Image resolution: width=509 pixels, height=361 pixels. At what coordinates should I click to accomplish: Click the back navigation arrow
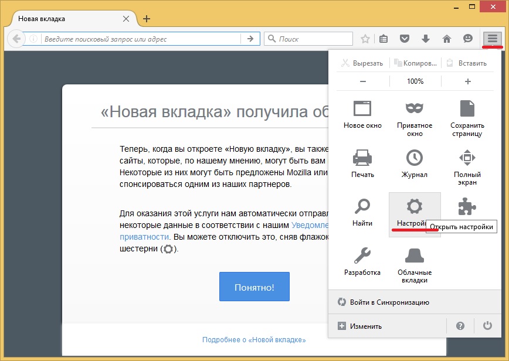[16, 39]
